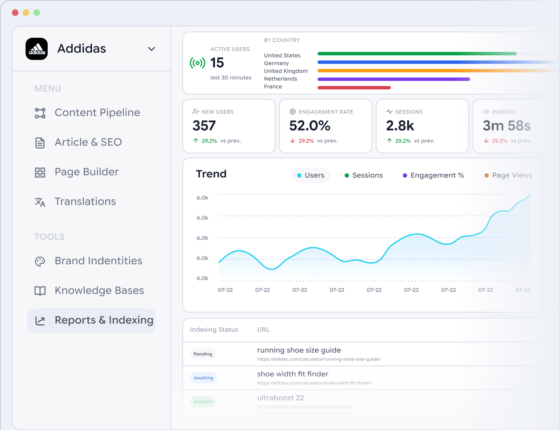Viewport: 560px width, 430px height.
Task: Toggle the Engagement % trend series
Action: click(x=433, y=175)
